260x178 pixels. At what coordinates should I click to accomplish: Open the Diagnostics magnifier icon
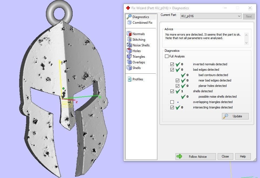pyautogui.click(x=129, y=17)
